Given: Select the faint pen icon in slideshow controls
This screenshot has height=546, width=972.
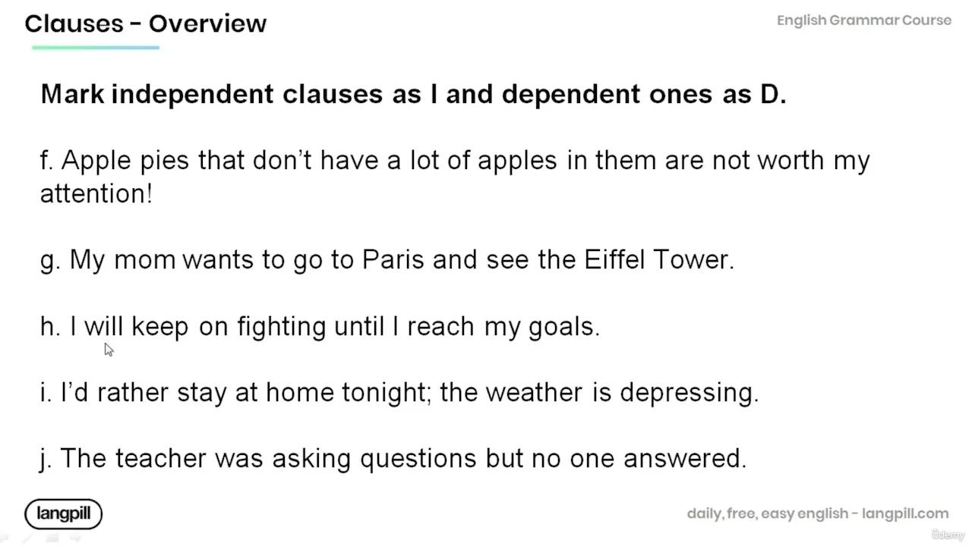Looking at the screenshot, I should tap(29, 538).
